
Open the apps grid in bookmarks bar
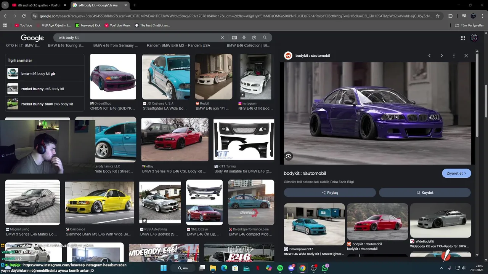(5, 25)
